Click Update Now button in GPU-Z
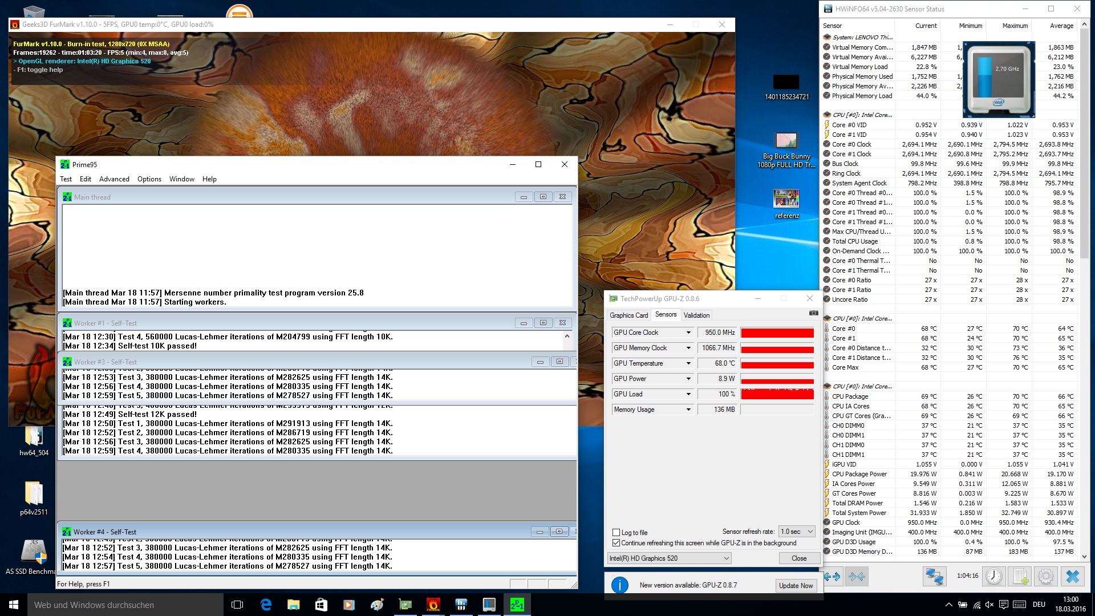Viewport: 1095px width, 616px height. coord(796,586)
